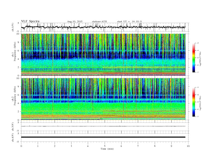This screenshot has height=164, width=212.
Task: Click the "-5" tick on ch.2 colorbar
Action: [x=198, y=102]
